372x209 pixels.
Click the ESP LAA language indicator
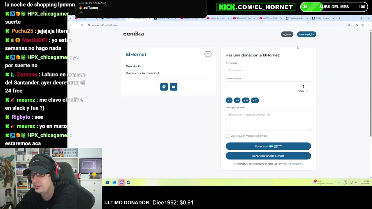[x=345, y=182]
